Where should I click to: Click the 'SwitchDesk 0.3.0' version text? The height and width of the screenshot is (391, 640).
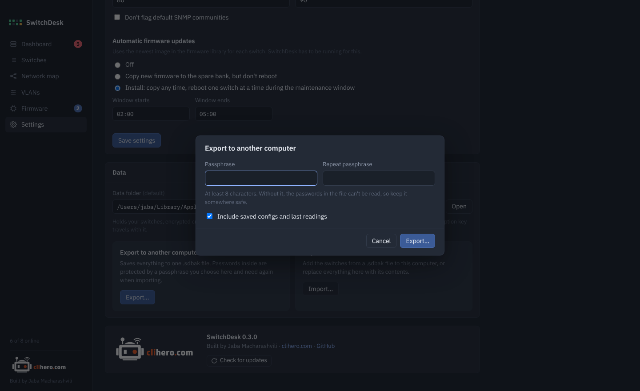pyautogui.click(x=232, y=337)
